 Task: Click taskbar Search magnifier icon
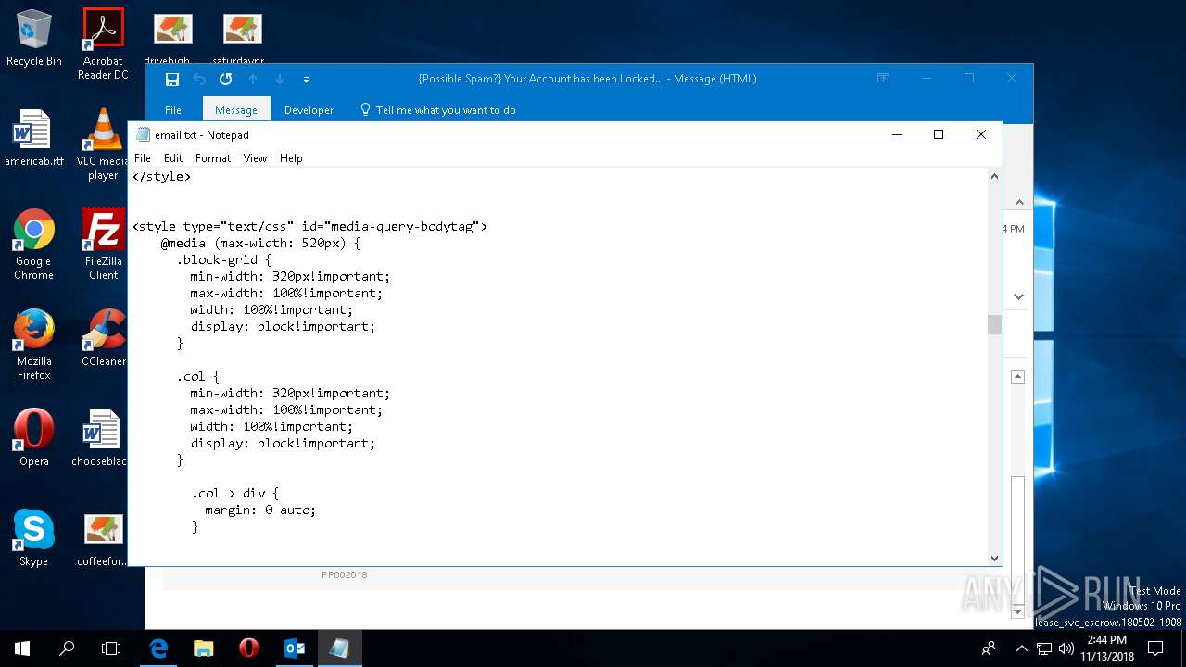pos(67,648)
